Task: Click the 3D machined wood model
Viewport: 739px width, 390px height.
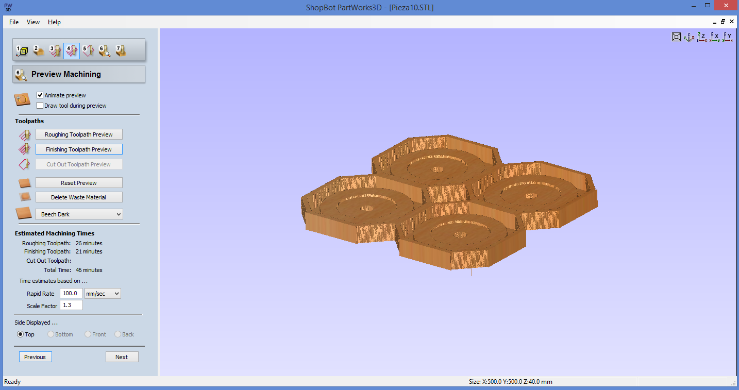Action: click(448, 204)
